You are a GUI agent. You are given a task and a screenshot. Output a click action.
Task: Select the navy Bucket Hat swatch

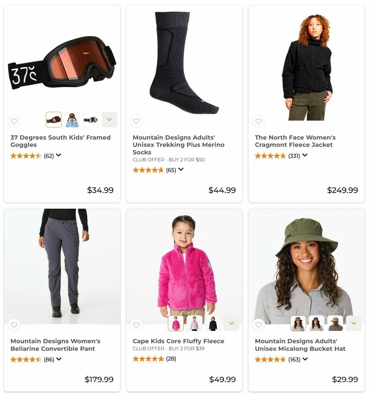point(317,323)
